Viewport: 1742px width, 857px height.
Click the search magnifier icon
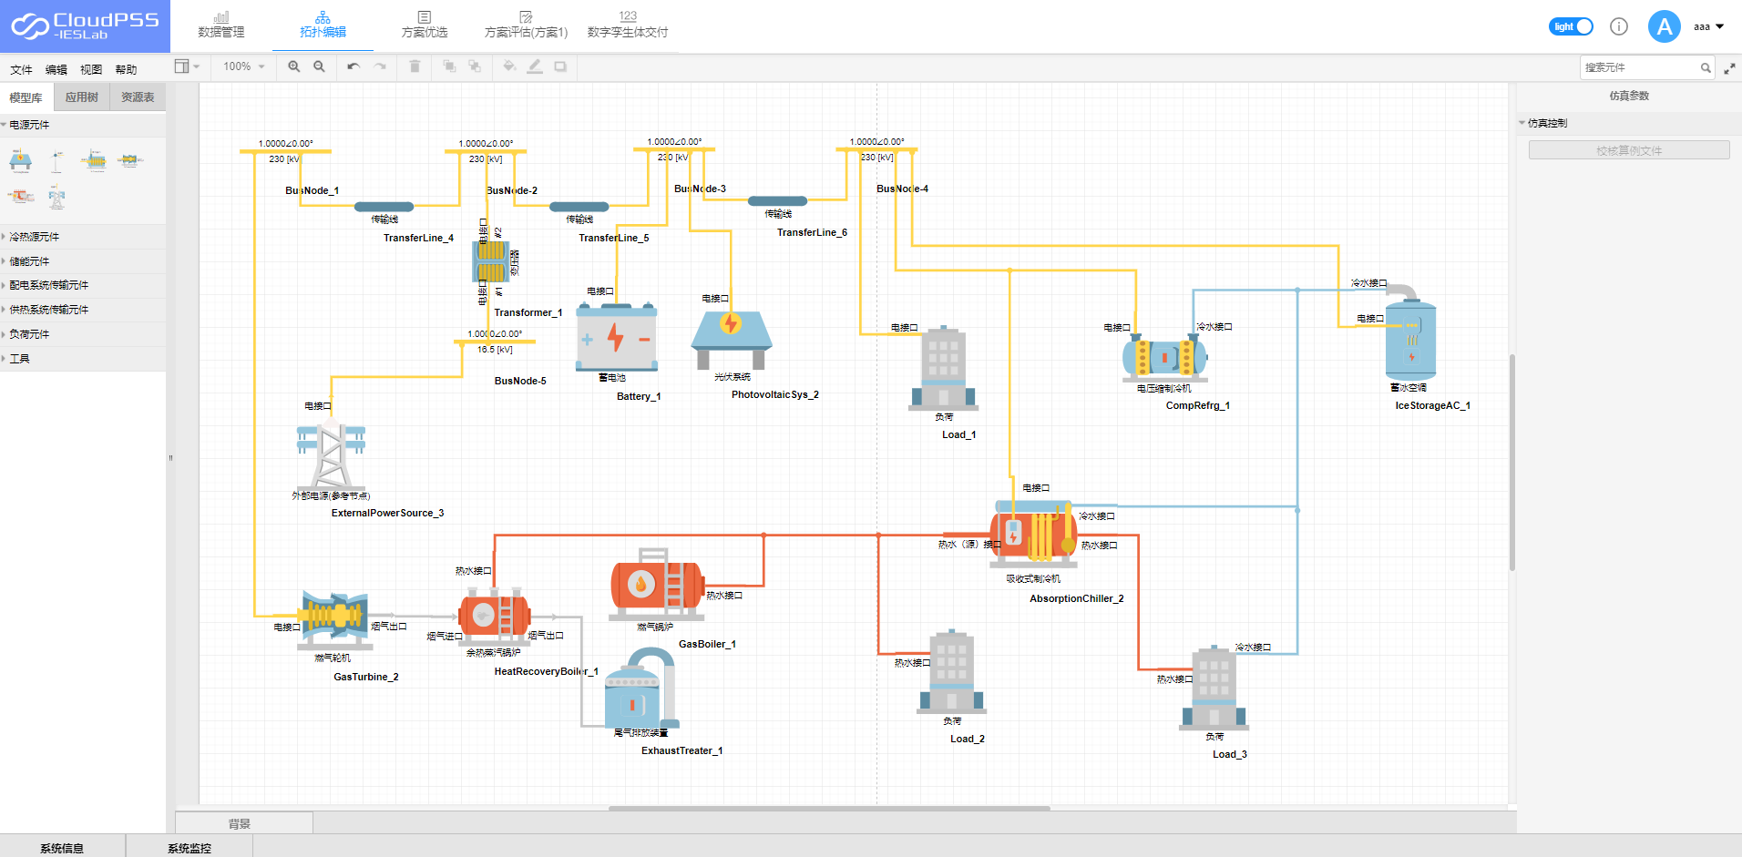point(1706,67)
